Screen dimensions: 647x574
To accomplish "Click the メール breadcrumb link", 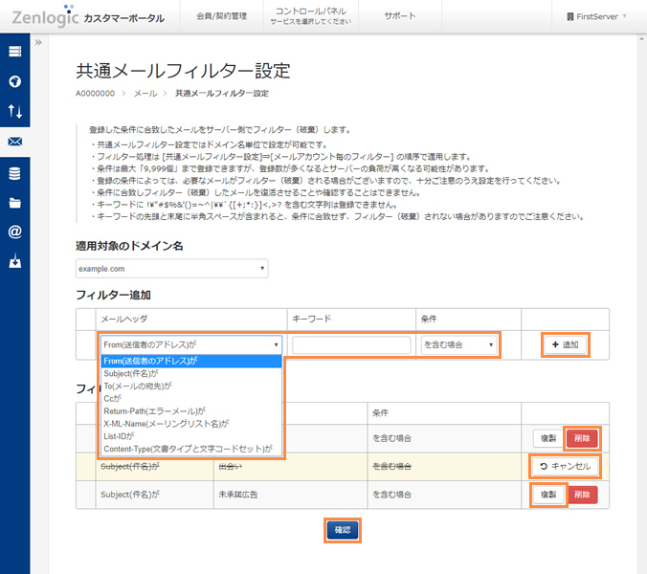I will (x=145, y=94).
